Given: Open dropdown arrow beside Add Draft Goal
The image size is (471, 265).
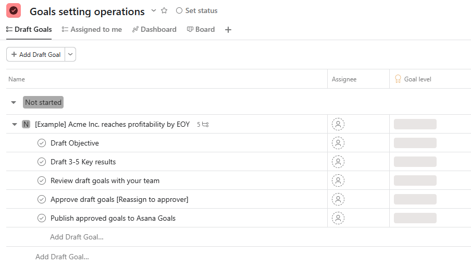Looking at the screenshot, I should (70, 54).
